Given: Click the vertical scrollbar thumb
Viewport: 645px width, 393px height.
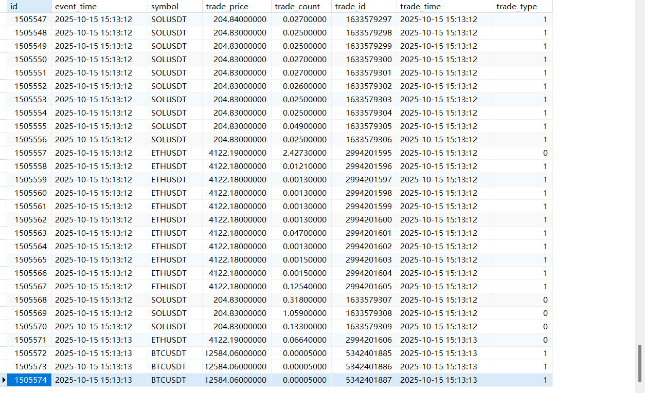Looking at the screenshot, I should point(640,363).
